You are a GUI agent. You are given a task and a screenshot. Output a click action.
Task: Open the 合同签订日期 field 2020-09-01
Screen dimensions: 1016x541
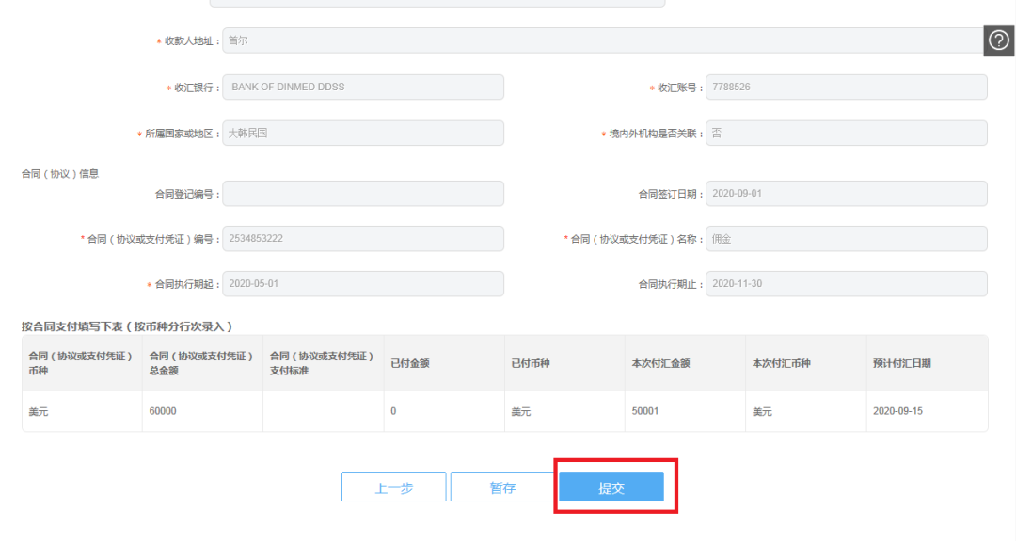click(x=847, y=194)
